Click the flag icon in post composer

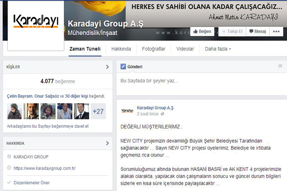click(x=280, y=66)
